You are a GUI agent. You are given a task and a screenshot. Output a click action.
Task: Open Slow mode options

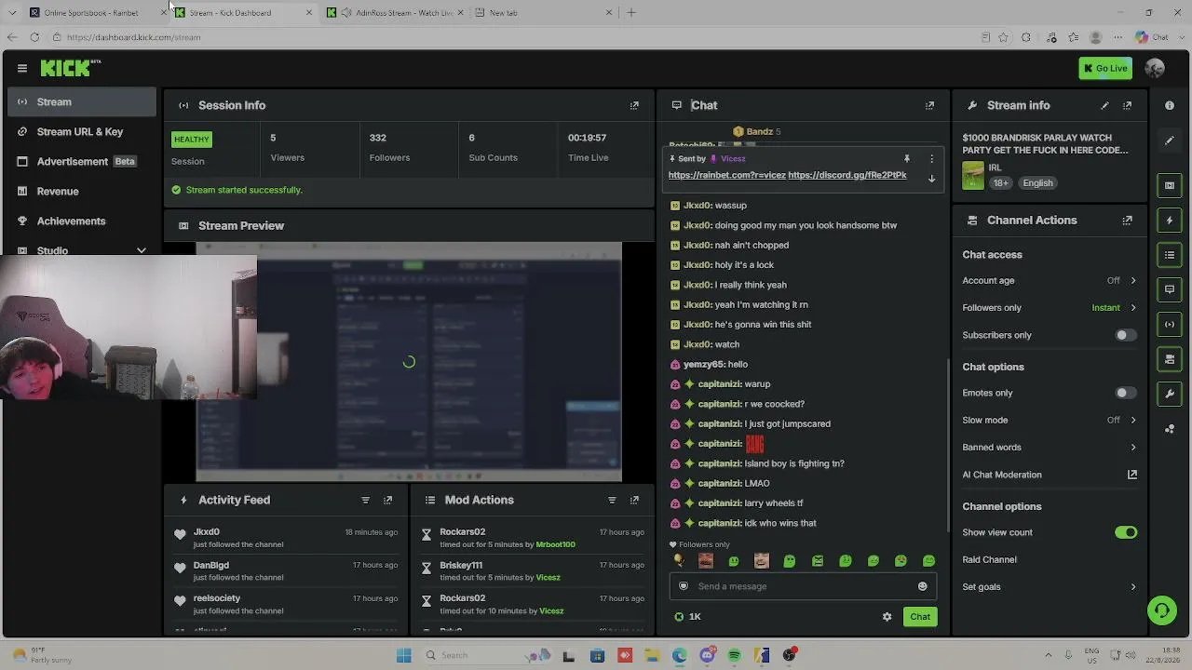[x=1050, y=421]
